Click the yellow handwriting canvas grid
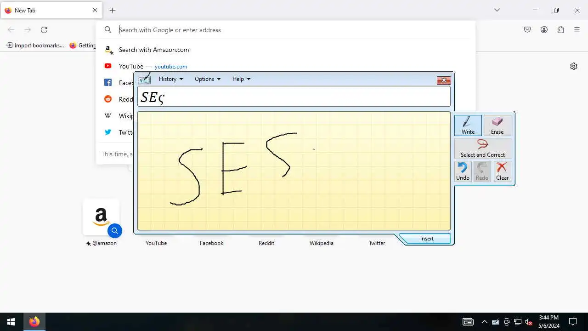588x331 pixels. pos(294,171)
